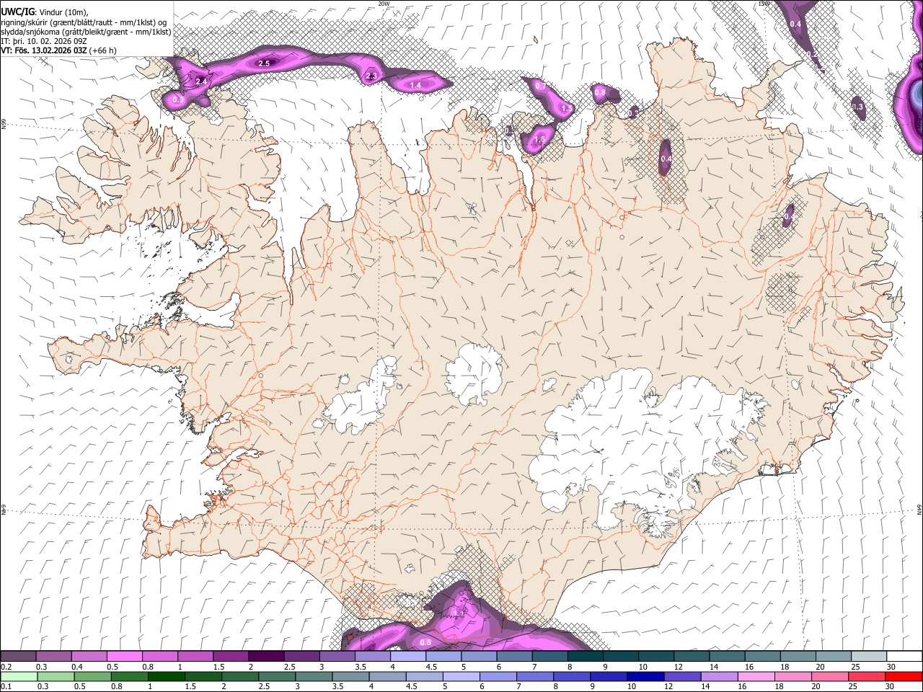Click the "IT: þri. 10. 02. 2026 09Z" line
The width and height of the screenshot is (923, 692).
point(44,41)
